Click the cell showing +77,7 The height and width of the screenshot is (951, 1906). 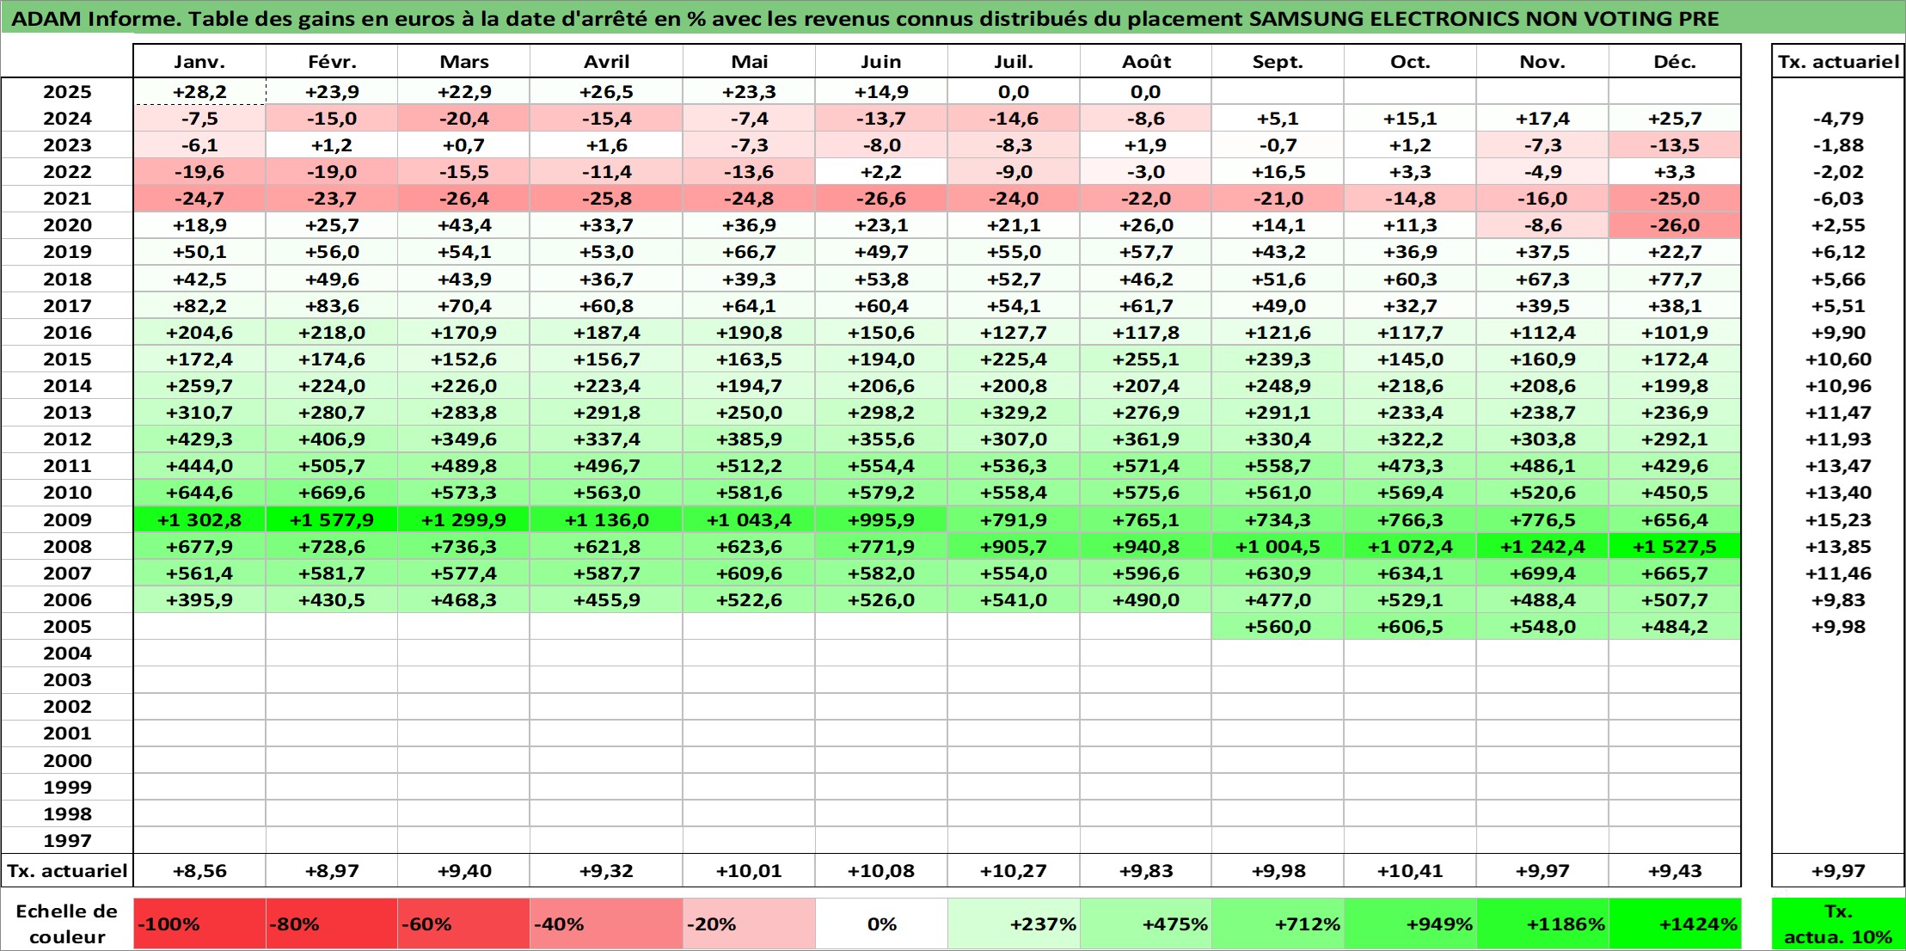click(1675, 279)
